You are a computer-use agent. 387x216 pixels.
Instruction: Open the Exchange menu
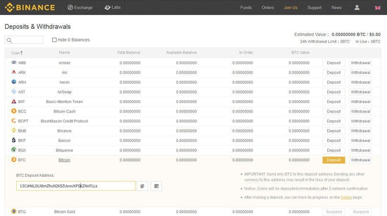click(80, 8)
